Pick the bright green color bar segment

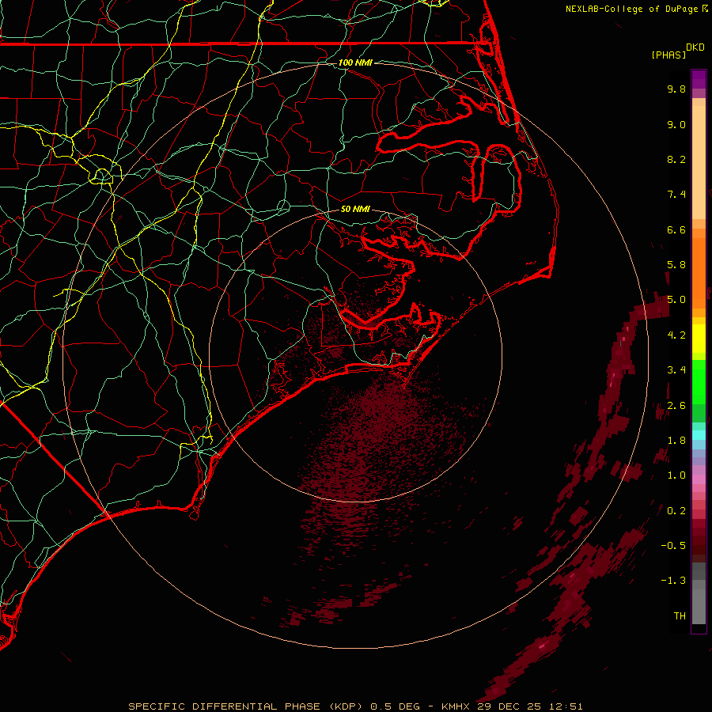point(699,381)
